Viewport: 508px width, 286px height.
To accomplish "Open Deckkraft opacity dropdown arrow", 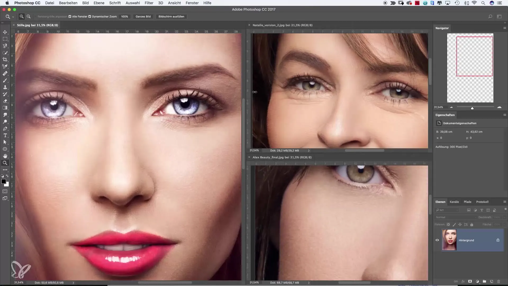I will [505, 217].
